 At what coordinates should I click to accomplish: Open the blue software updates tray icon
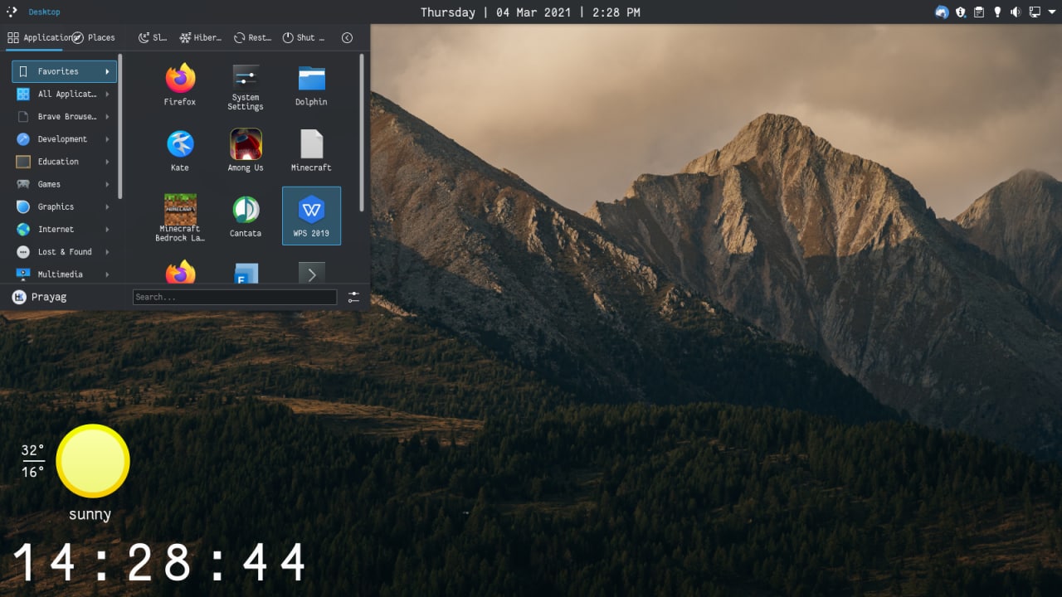(942, 12)
